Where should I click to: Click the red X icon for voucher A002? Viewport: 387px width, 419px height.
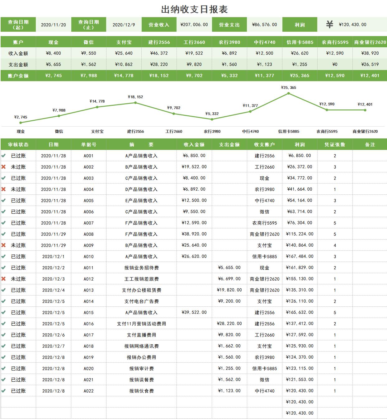[x=4, y=166]
